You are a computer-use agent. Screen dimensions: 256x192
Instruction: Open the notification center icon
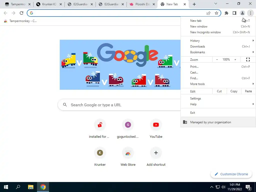point(248,187)
